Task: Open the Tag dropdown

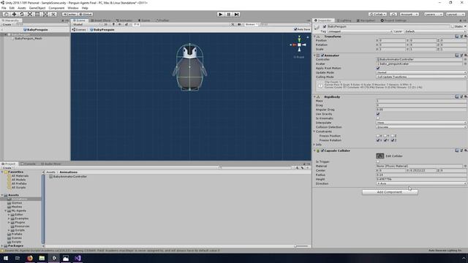Action: point(360,31)
